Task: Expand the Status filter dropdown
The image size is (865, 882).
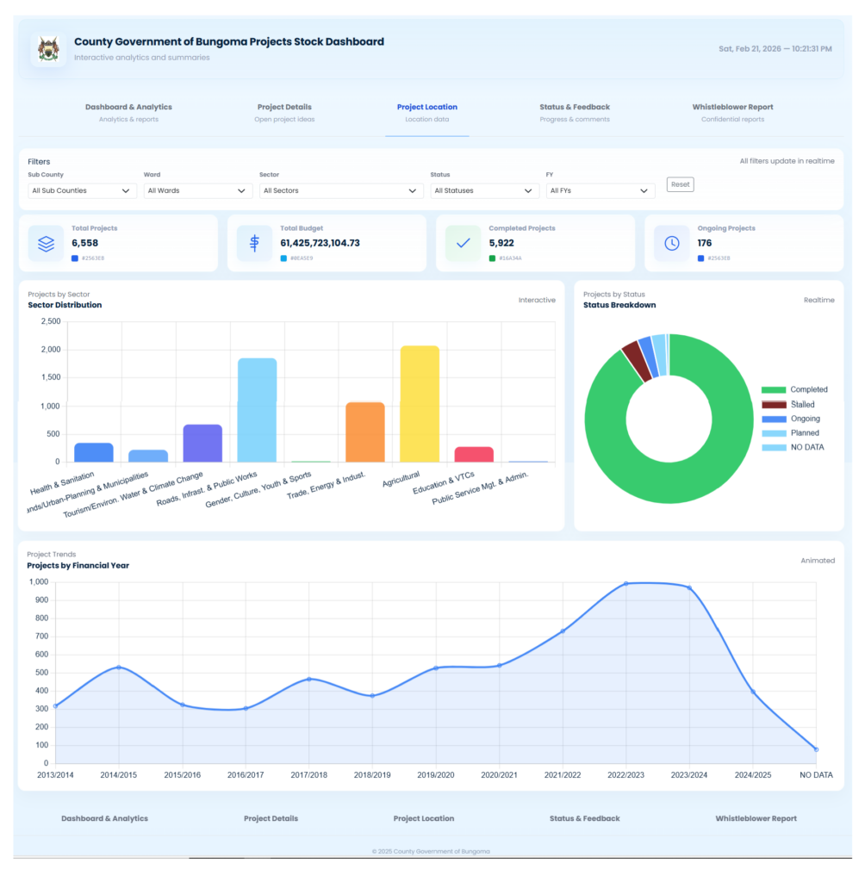Action: pos(484,190)
